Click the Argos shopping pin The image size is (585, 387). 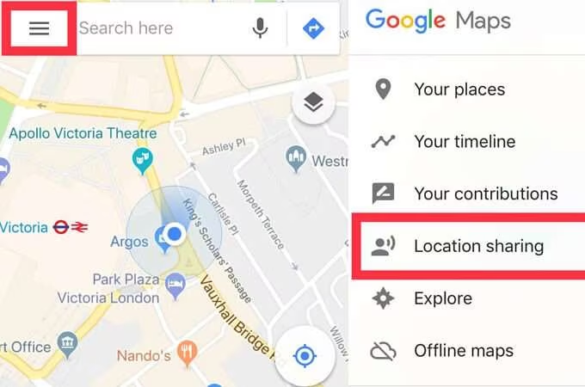pos(162,240)
